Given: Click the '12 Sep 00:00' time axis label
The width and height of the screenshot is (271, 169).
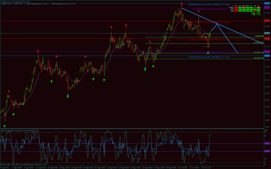Looking at the screenshot, I should tap(41, 168).
